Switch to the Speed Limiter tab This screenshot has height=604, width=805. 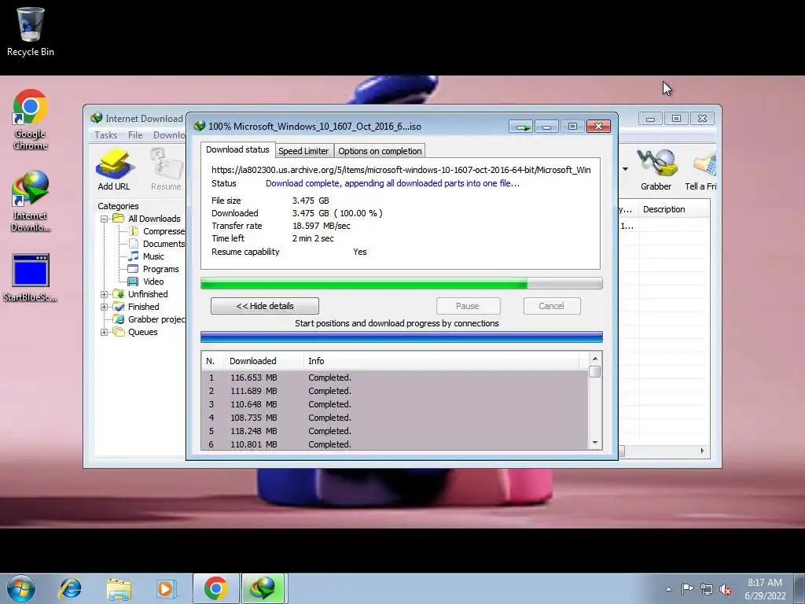point(303,151)
